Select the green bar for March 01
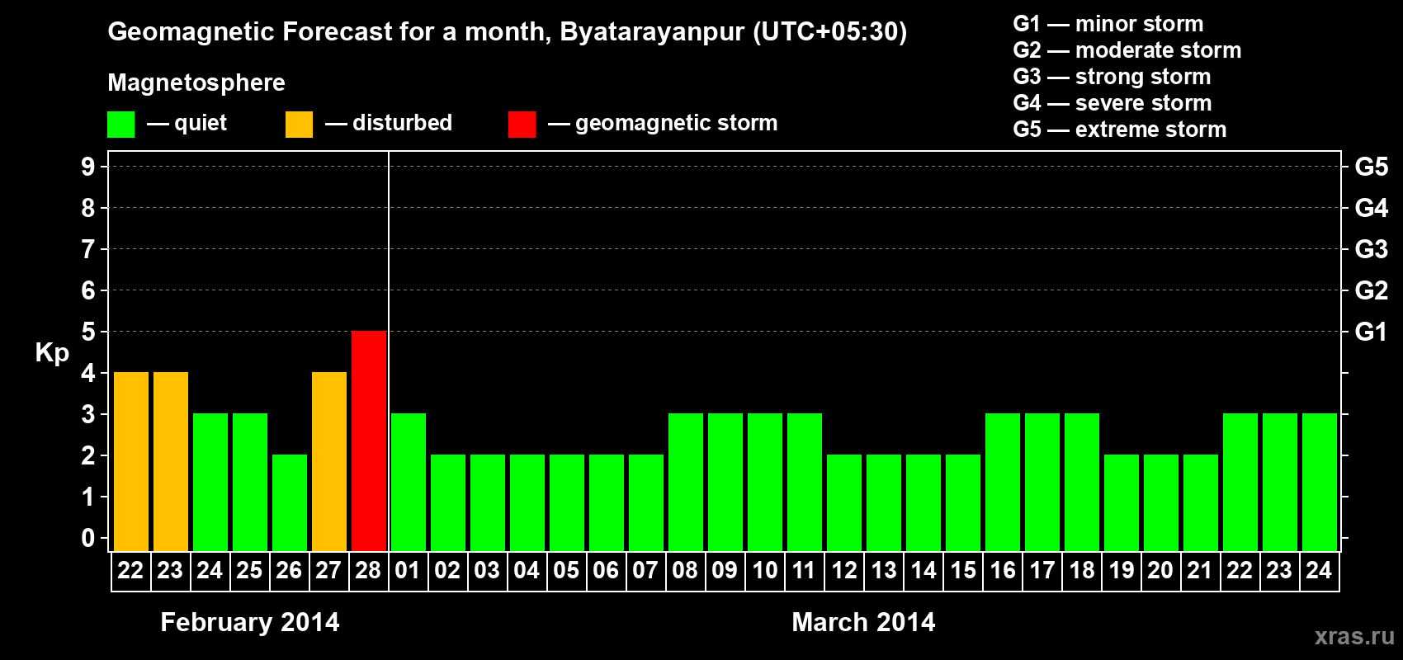Screen dimensions: 1403x660 [409, 482]
